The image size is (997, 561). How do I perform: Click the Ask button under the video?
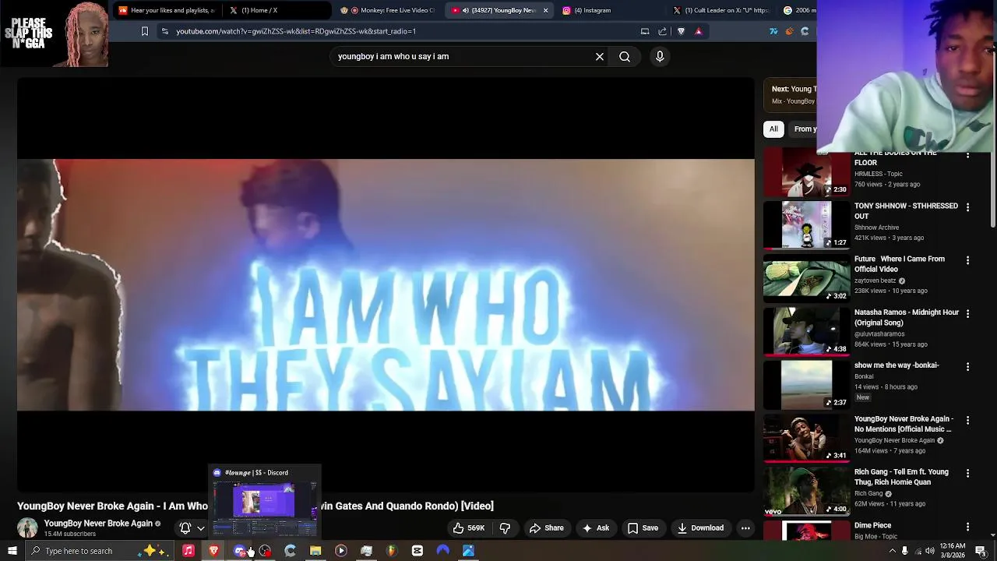click(x=596, y=527)
